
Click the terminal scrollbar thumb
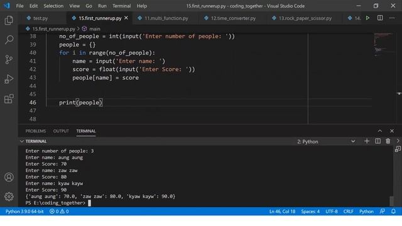pos(391,201)
